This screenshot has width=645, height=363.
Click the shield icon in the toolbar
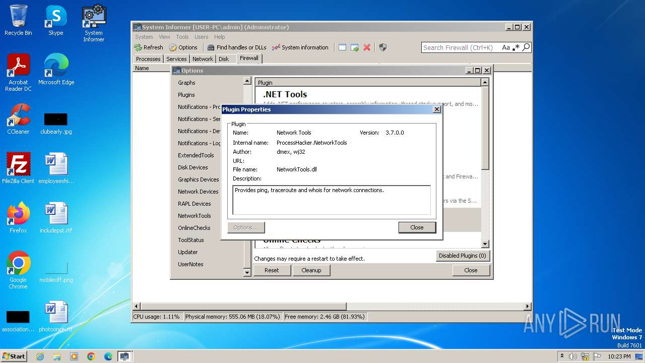coord(383,47)
